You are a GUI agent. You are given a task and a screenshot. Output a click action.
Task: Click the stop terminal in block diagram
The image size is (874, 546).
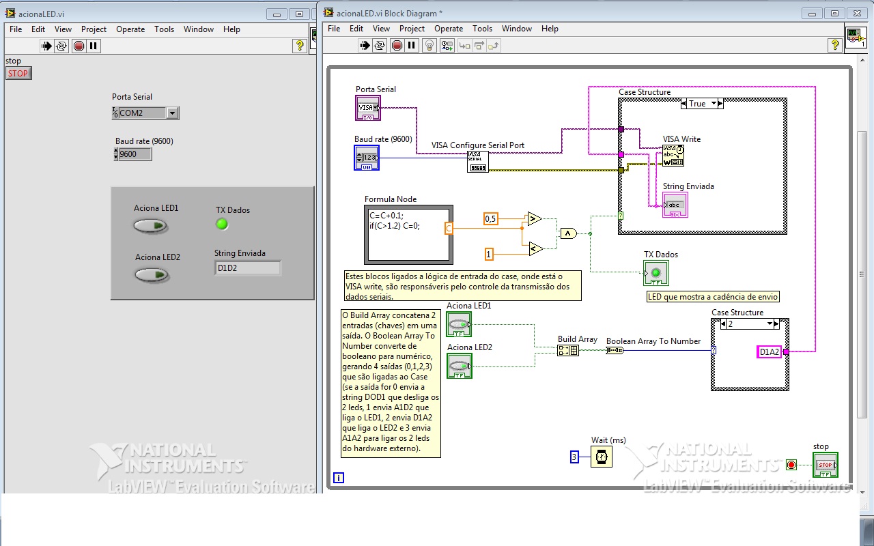825,464
